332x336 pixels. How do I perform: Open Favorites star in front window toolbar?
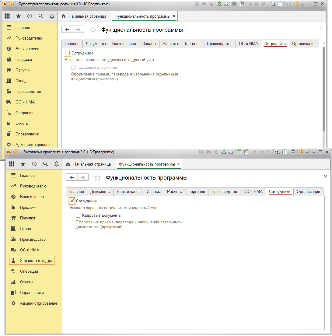pyautogui.click(x=23, y=164)
